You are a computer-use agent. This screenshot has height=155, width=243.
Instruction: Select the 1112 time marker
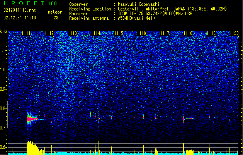pos(49,33)
